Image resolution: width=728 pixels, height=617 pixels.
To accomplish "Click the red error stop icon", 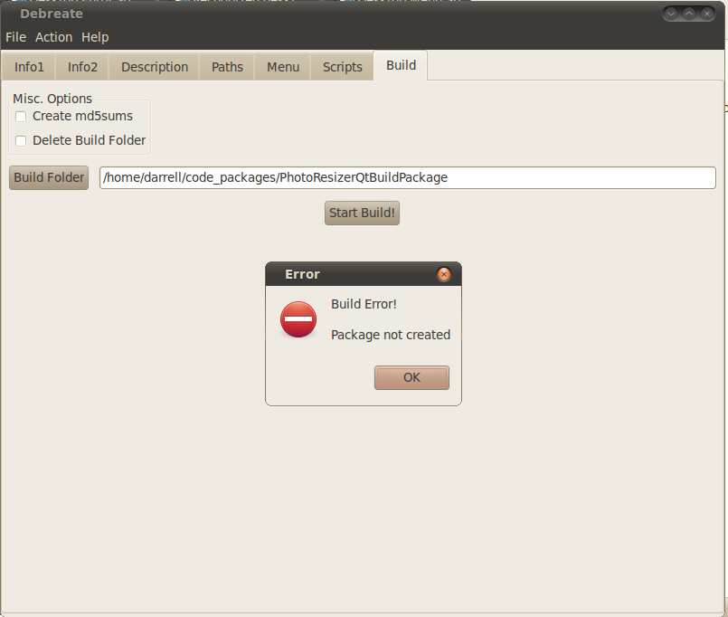I will (x=298, y=319).
